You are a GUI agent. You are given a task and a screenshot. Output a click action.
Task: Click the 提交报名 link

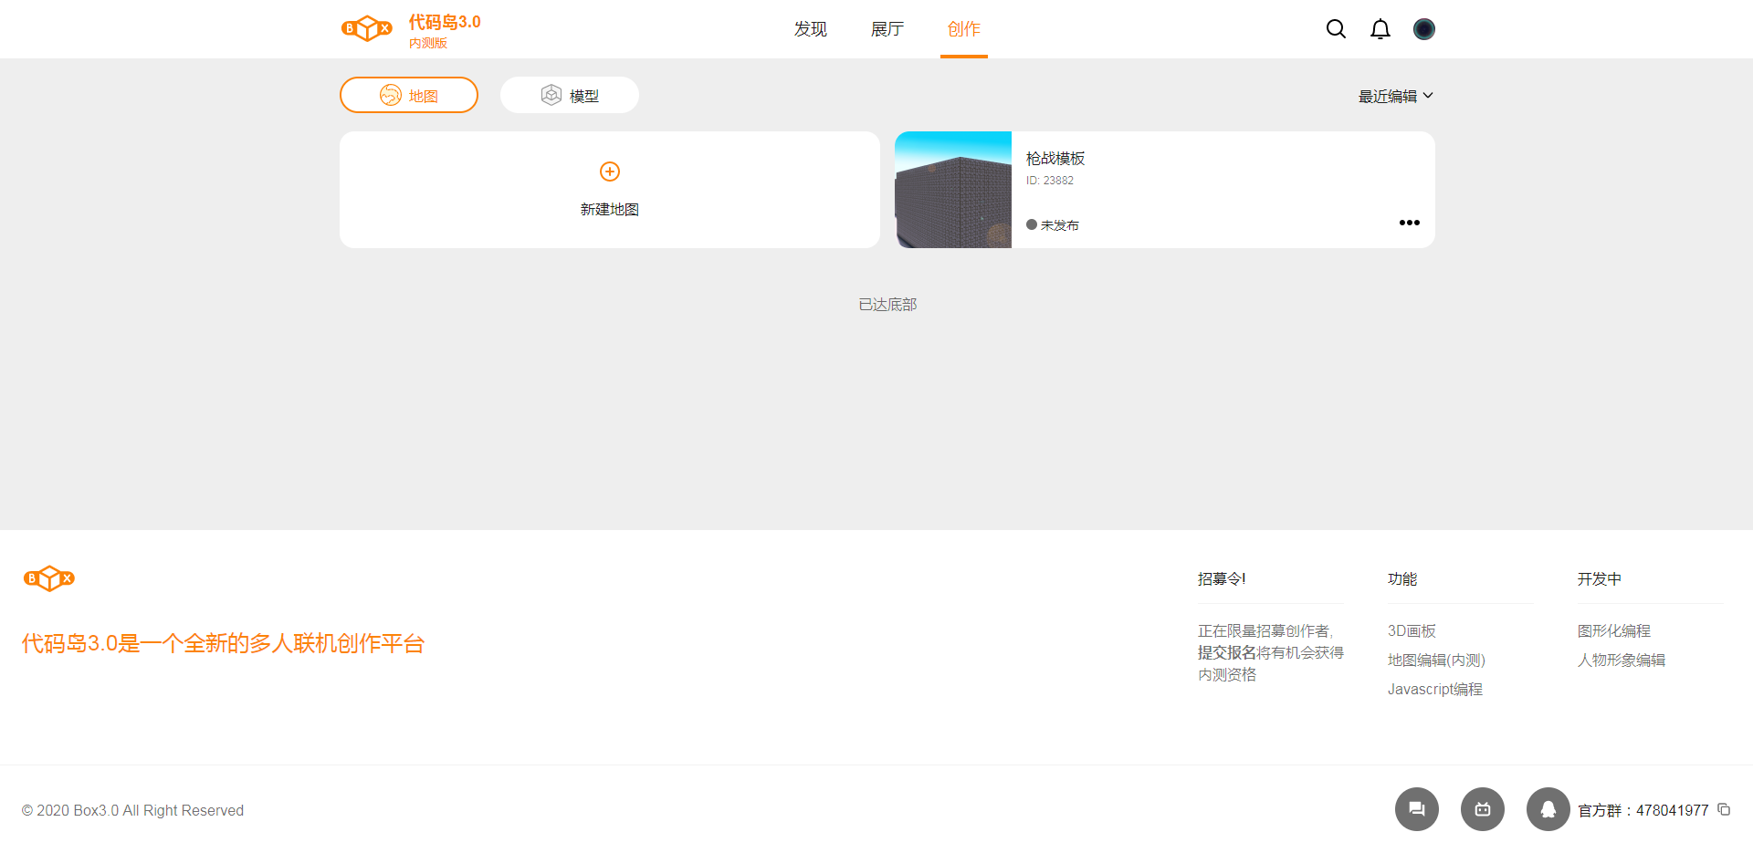click(x=1227, y=652)
